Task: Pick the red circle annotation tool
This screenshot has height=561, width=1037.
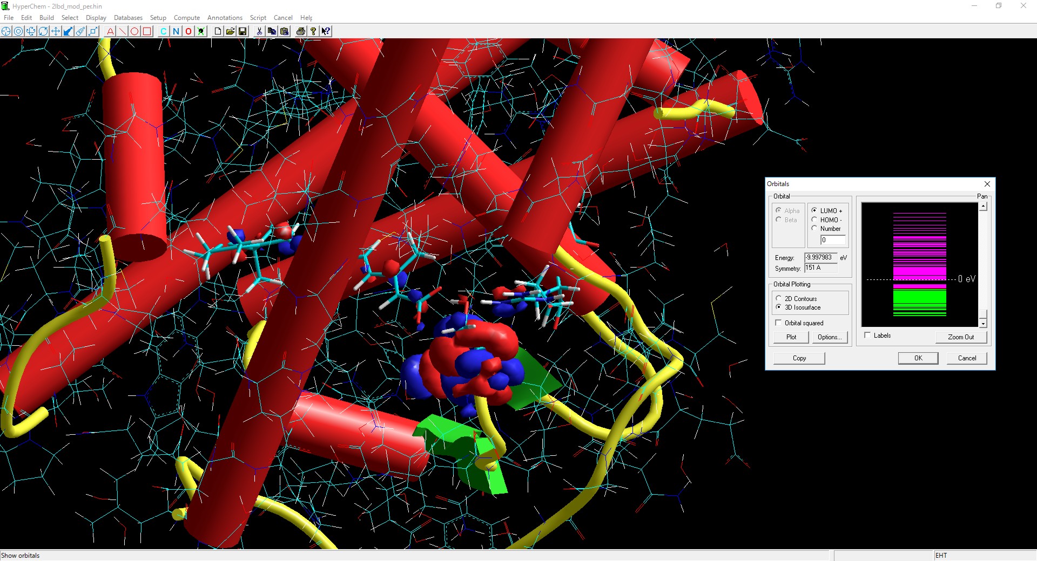Action: coord(134,31)
